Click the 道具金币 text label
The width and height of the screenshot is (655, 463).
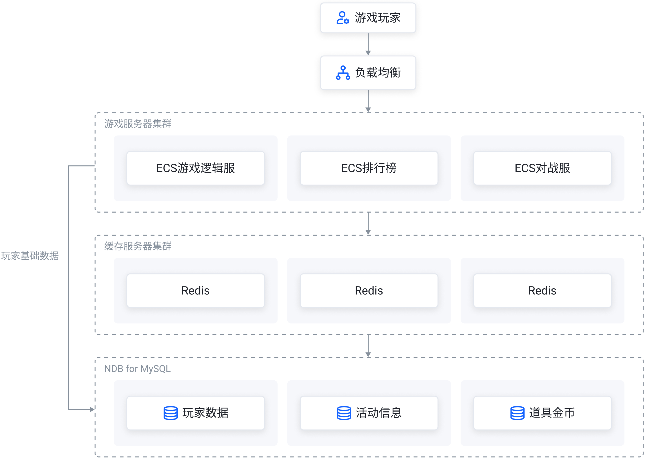click(552, 413)
